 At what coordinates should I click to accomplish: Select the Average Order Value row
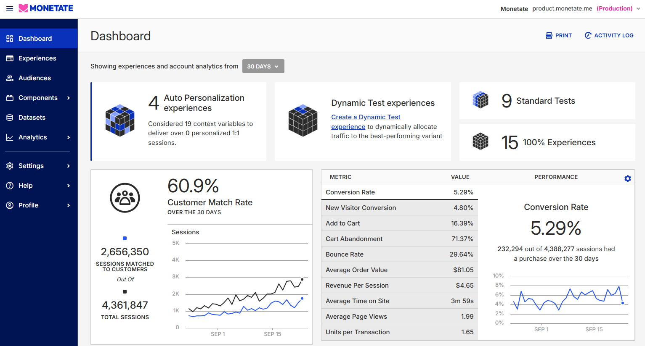400,270
